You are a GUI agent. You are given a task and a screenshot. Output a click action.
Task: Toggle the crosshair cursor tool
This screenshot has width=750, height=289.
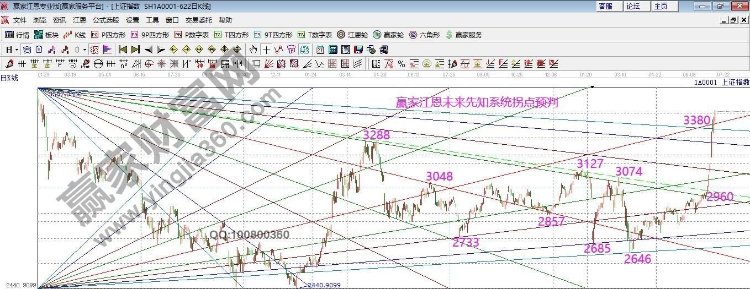(x=266, y=50)
